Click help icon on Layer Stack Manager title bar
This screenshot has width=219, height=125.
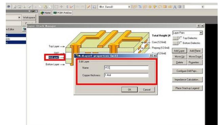click(198, 26)
